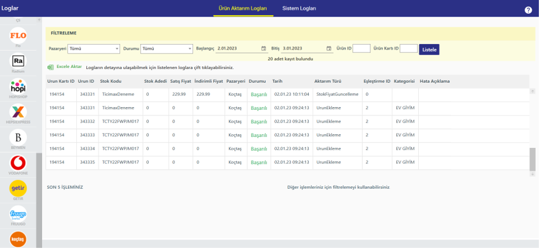Viewport: 540px width, 249px height.
Task: Select the Vodafone marketplace icon
Action: [x=18, y=163]
